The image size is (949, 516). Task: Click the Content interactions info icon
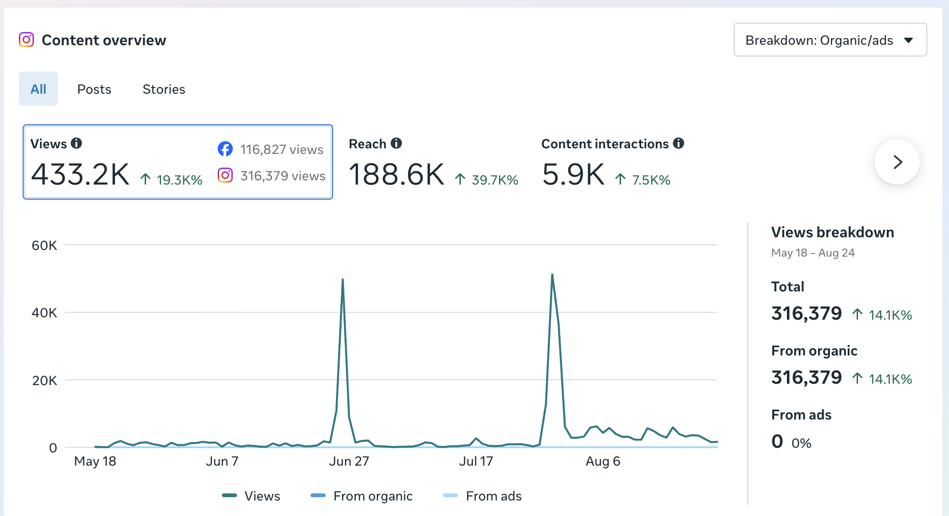pos(679,143)
